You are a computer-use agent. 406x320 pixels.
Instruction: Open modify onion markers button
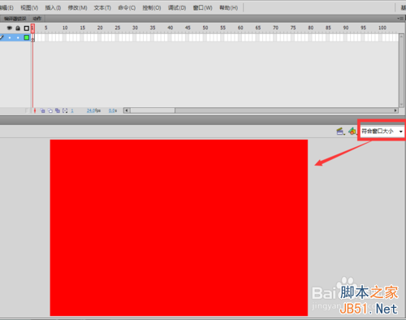tap(65, 110)
